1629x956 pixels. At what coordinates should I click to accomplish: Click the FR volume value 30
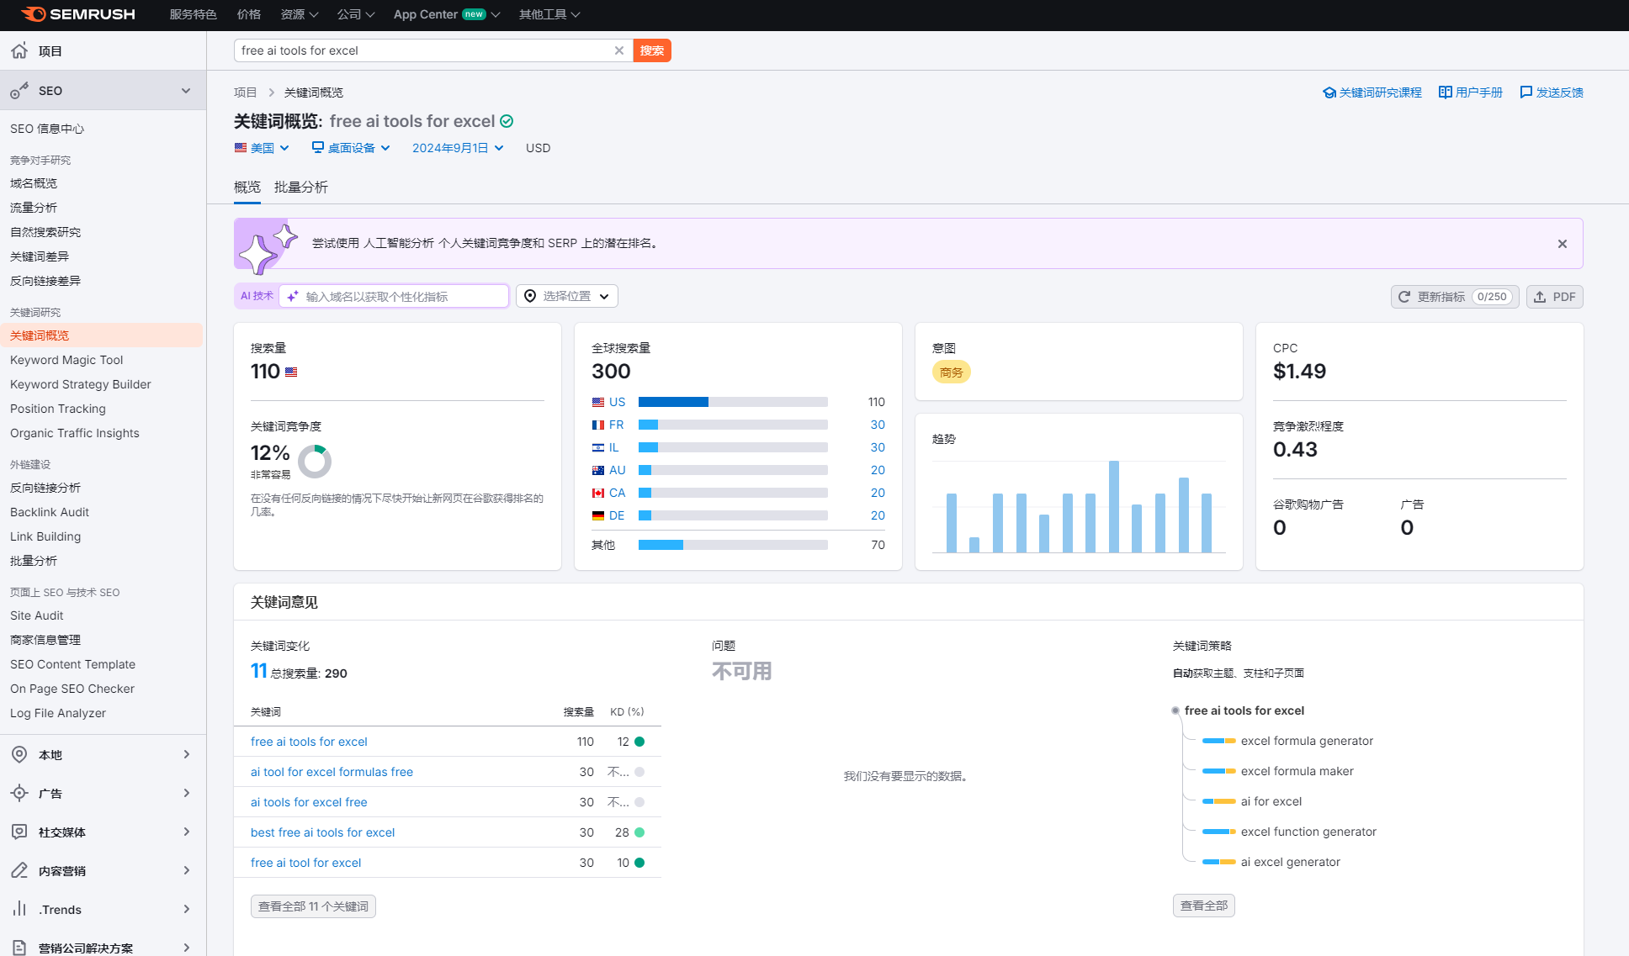pos(878,425)
